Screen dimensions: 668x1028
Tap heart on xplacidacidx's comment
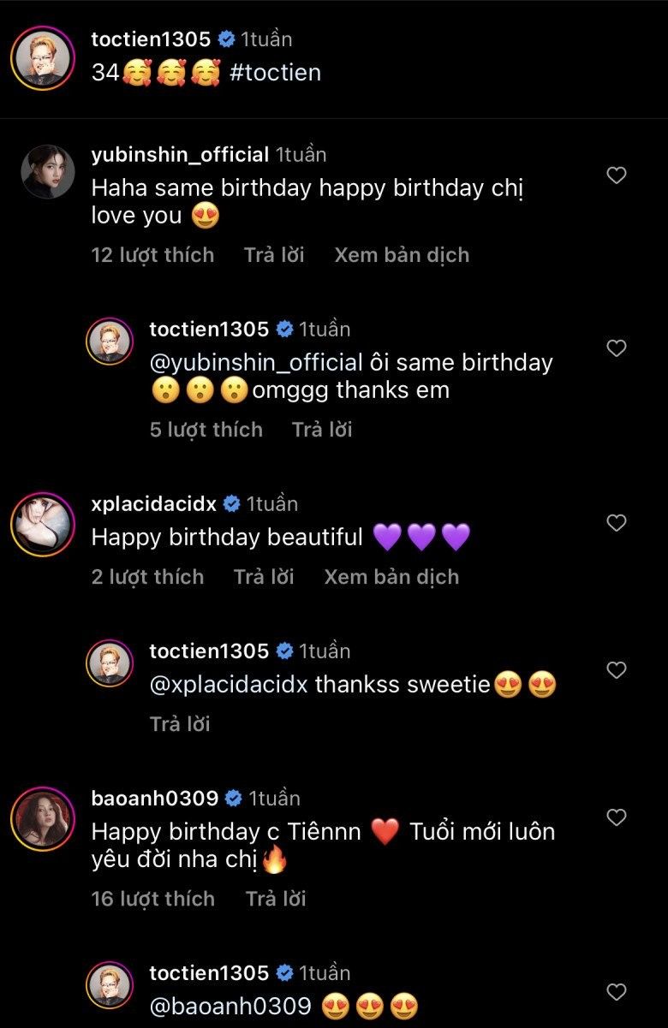(x=617, y=523)
